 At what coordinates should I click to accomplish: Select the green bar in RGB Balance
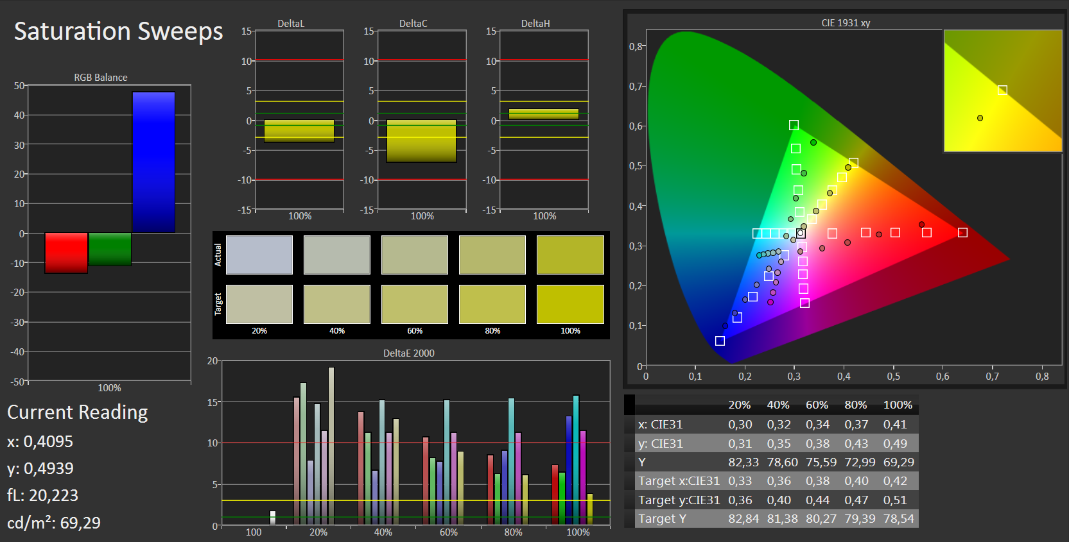click(110, 249)
